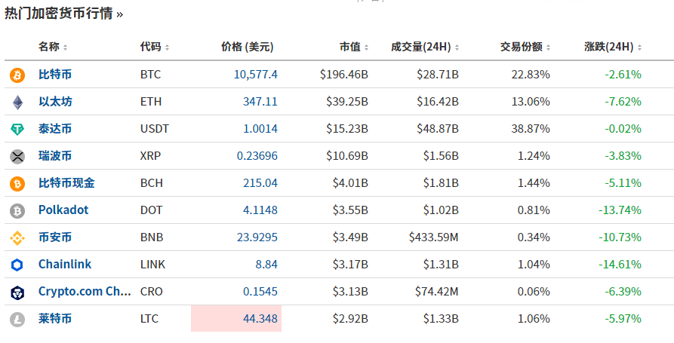Open the Crypto.com Ch... link
The height and width of the screenshot is (343, 674).
coord(85,291)
